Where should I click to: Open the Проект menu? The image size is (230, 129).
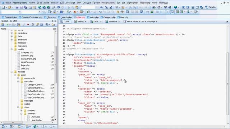(x=96, y=3)
